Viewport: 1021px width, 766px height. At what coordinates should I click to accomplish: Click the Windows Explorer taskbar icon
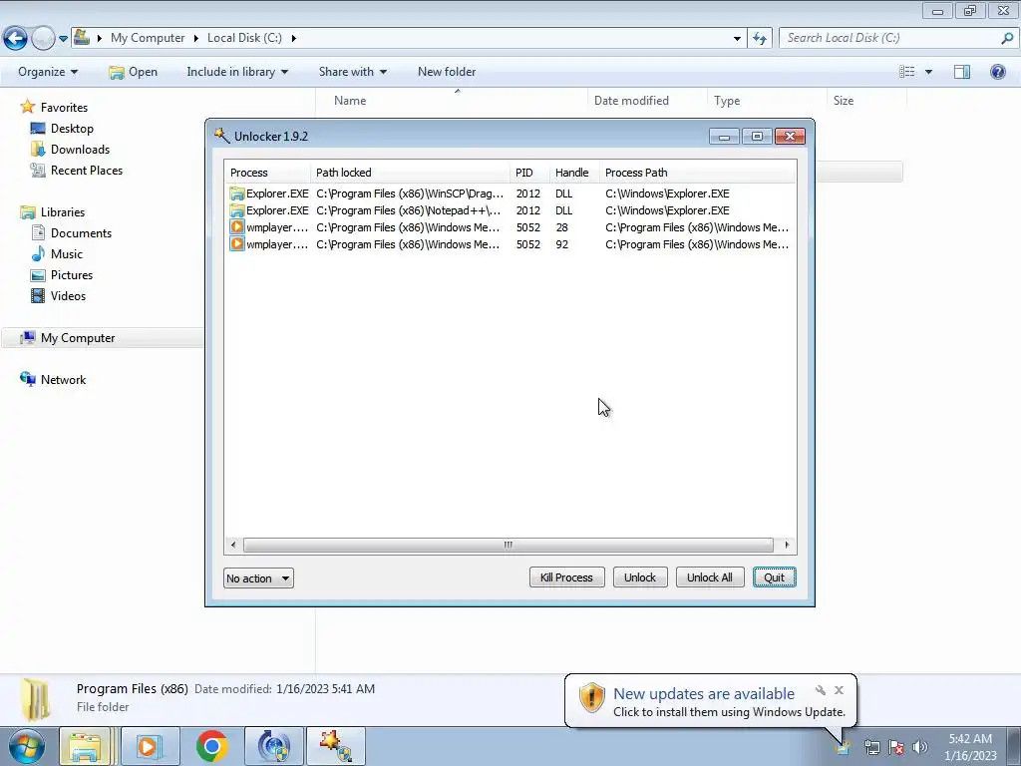86,746
